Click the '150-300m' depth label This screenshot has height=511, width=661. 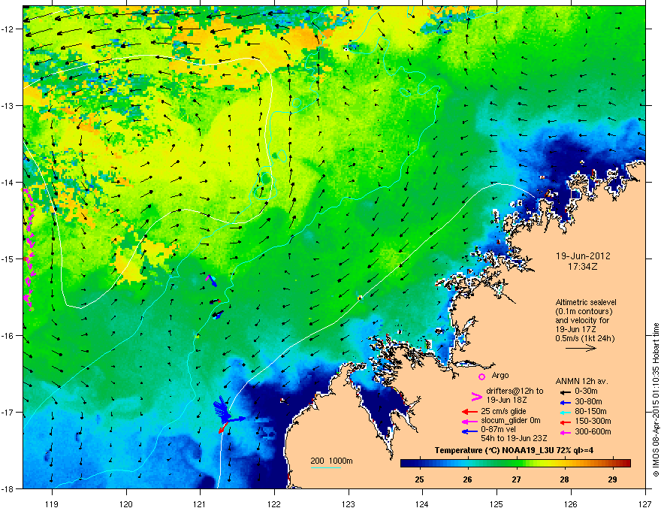pyautogui.click(x=593, y=421)
